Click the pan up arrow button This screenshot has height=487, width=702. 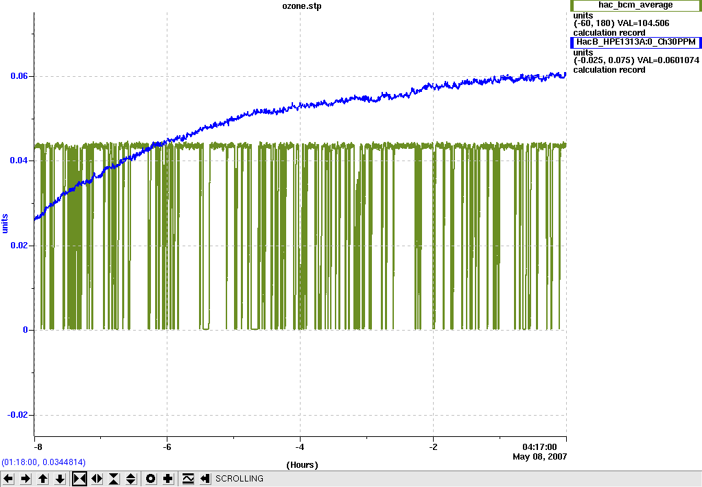point(43,479)
